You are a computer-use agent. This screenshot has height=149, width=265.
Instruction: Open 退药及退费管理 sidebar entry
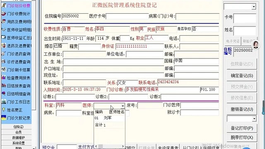[x=16, y=46]
